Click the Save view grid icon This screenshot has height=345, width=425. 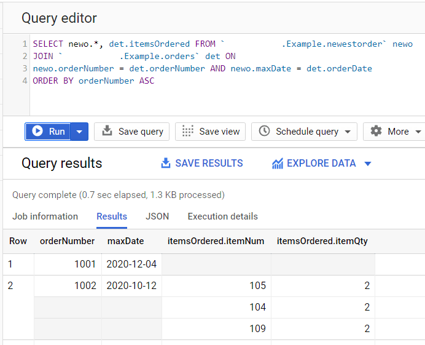tap(188, 131)
